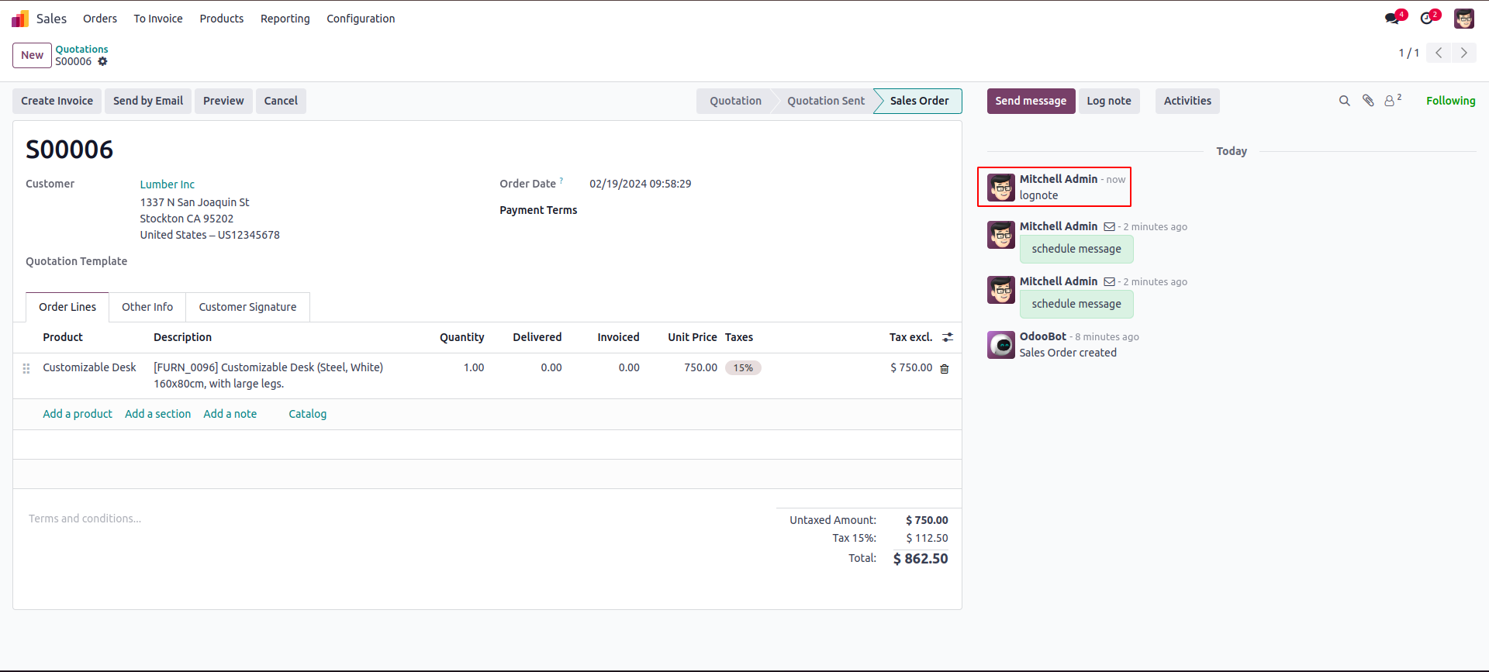Click Add a section link

pyautogui.click(x=157, y=414)
